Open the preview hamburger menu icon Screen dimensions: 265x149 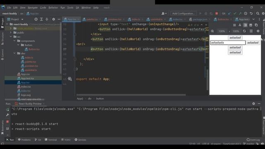[x=251, y=31]
